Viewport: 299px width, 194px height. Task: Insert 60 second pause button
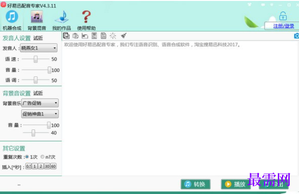pyautogui.click(x=53, y=166)
